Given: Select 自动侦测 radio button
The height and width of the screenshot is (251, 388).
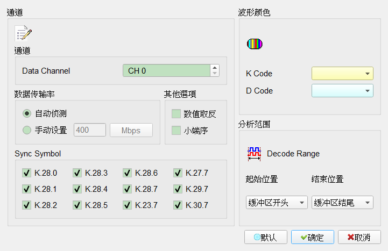Looking at the screenshot, I should click(x=27, y=113).
